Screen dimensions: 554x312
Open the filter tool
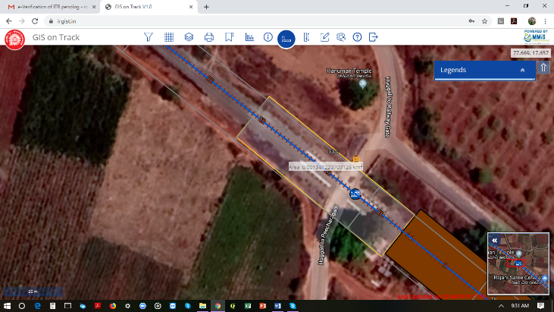[149, 37]
